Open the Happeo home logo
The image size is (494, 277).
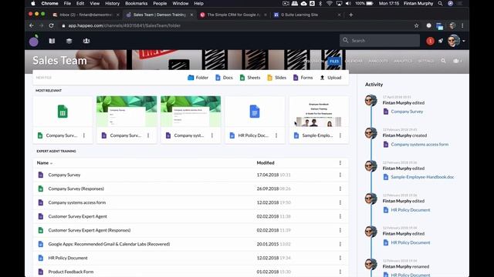[x=34, y=41]
